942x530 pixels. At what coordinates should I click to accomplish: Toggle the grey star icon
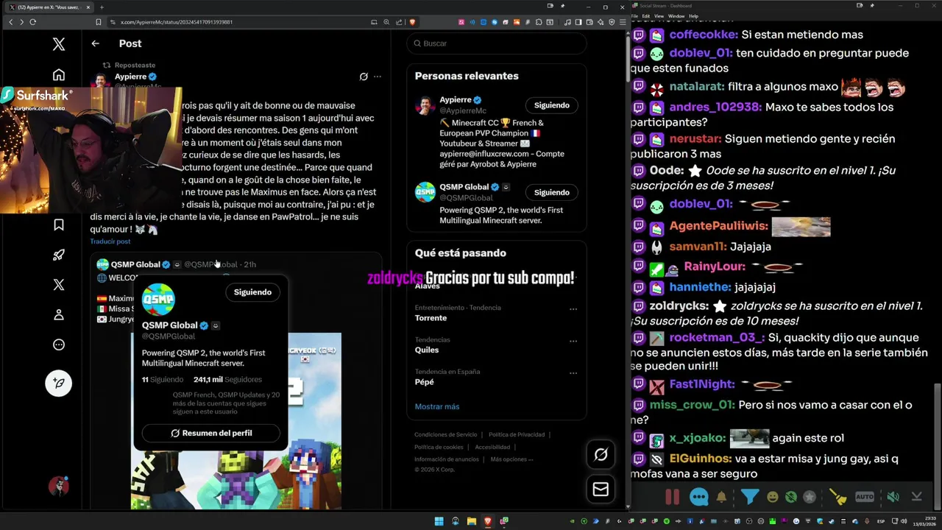(x=810, y=497)
